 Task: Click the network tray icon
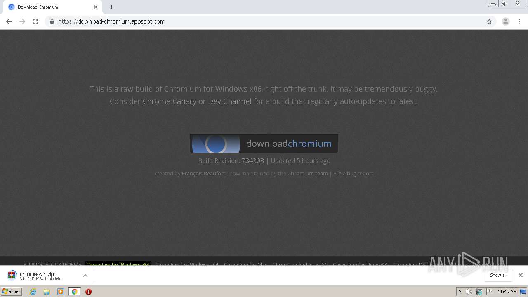(479, 292)
